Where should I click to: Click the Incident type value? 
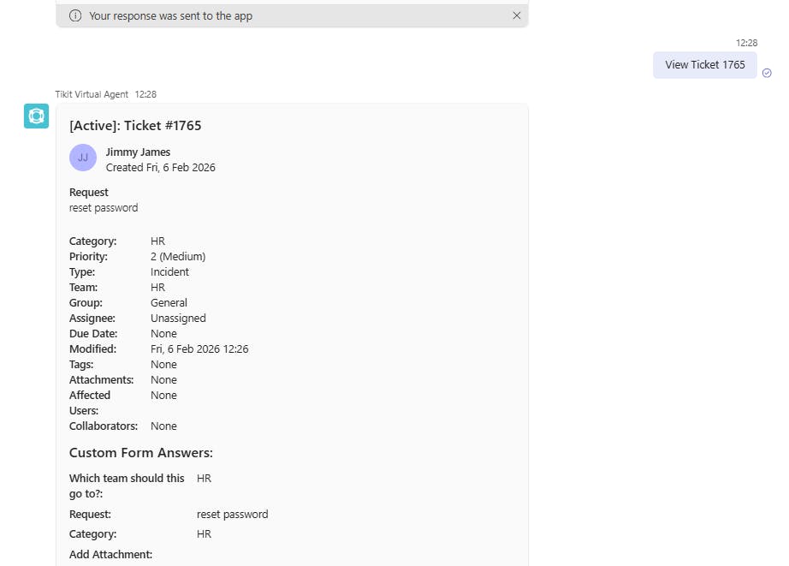click(169, 272)
